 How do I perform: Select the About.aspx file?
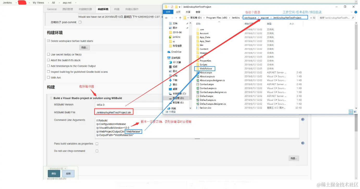tap(205, 72)
